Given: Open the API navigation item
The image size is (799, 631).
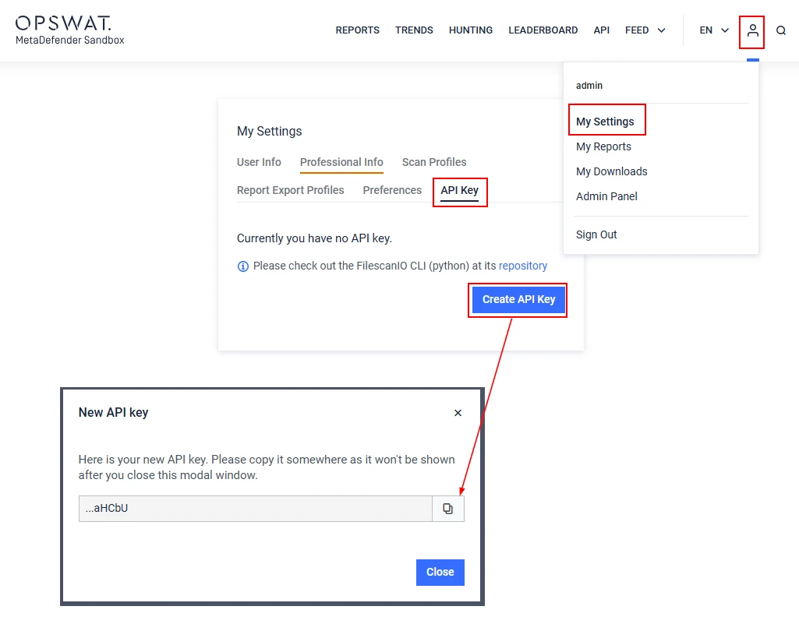Looking at the screenshot, I should coord(601,30).
